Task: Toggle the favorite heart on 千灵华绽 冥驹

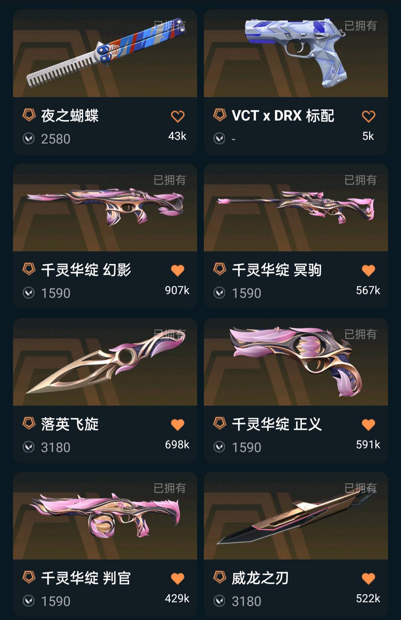Action: 368,270
